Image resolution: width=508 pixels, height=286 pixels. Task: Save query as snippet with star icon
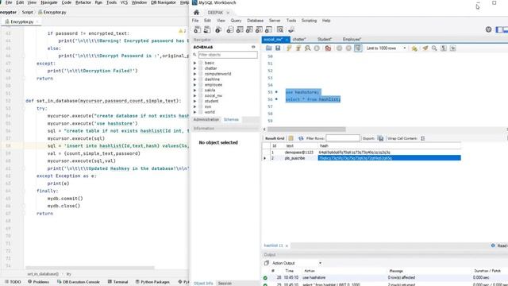coord(414,48)
